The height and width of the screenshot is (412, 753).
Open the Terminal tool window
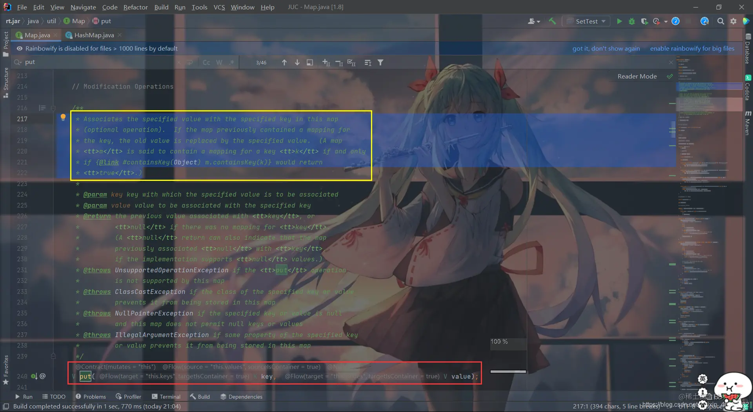(x=166, y=397)
